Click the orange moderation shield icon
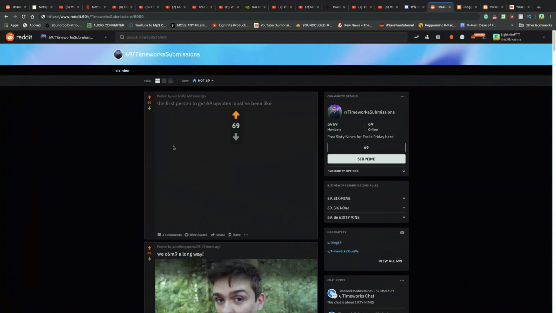Viewport: 556px width, 313px height. tap(451, 37)
